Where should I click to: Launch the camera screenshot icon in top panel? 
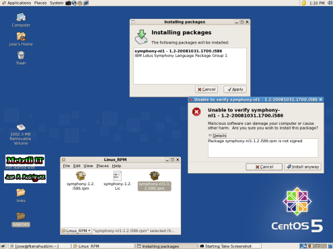pos(68,3)
